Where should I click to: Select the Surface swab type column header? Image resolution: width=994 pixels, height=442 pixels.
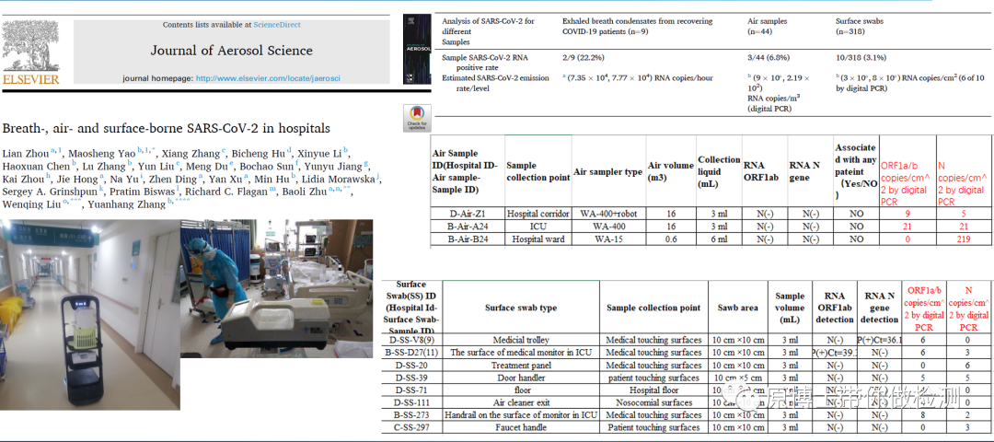[x=521, y=308]
